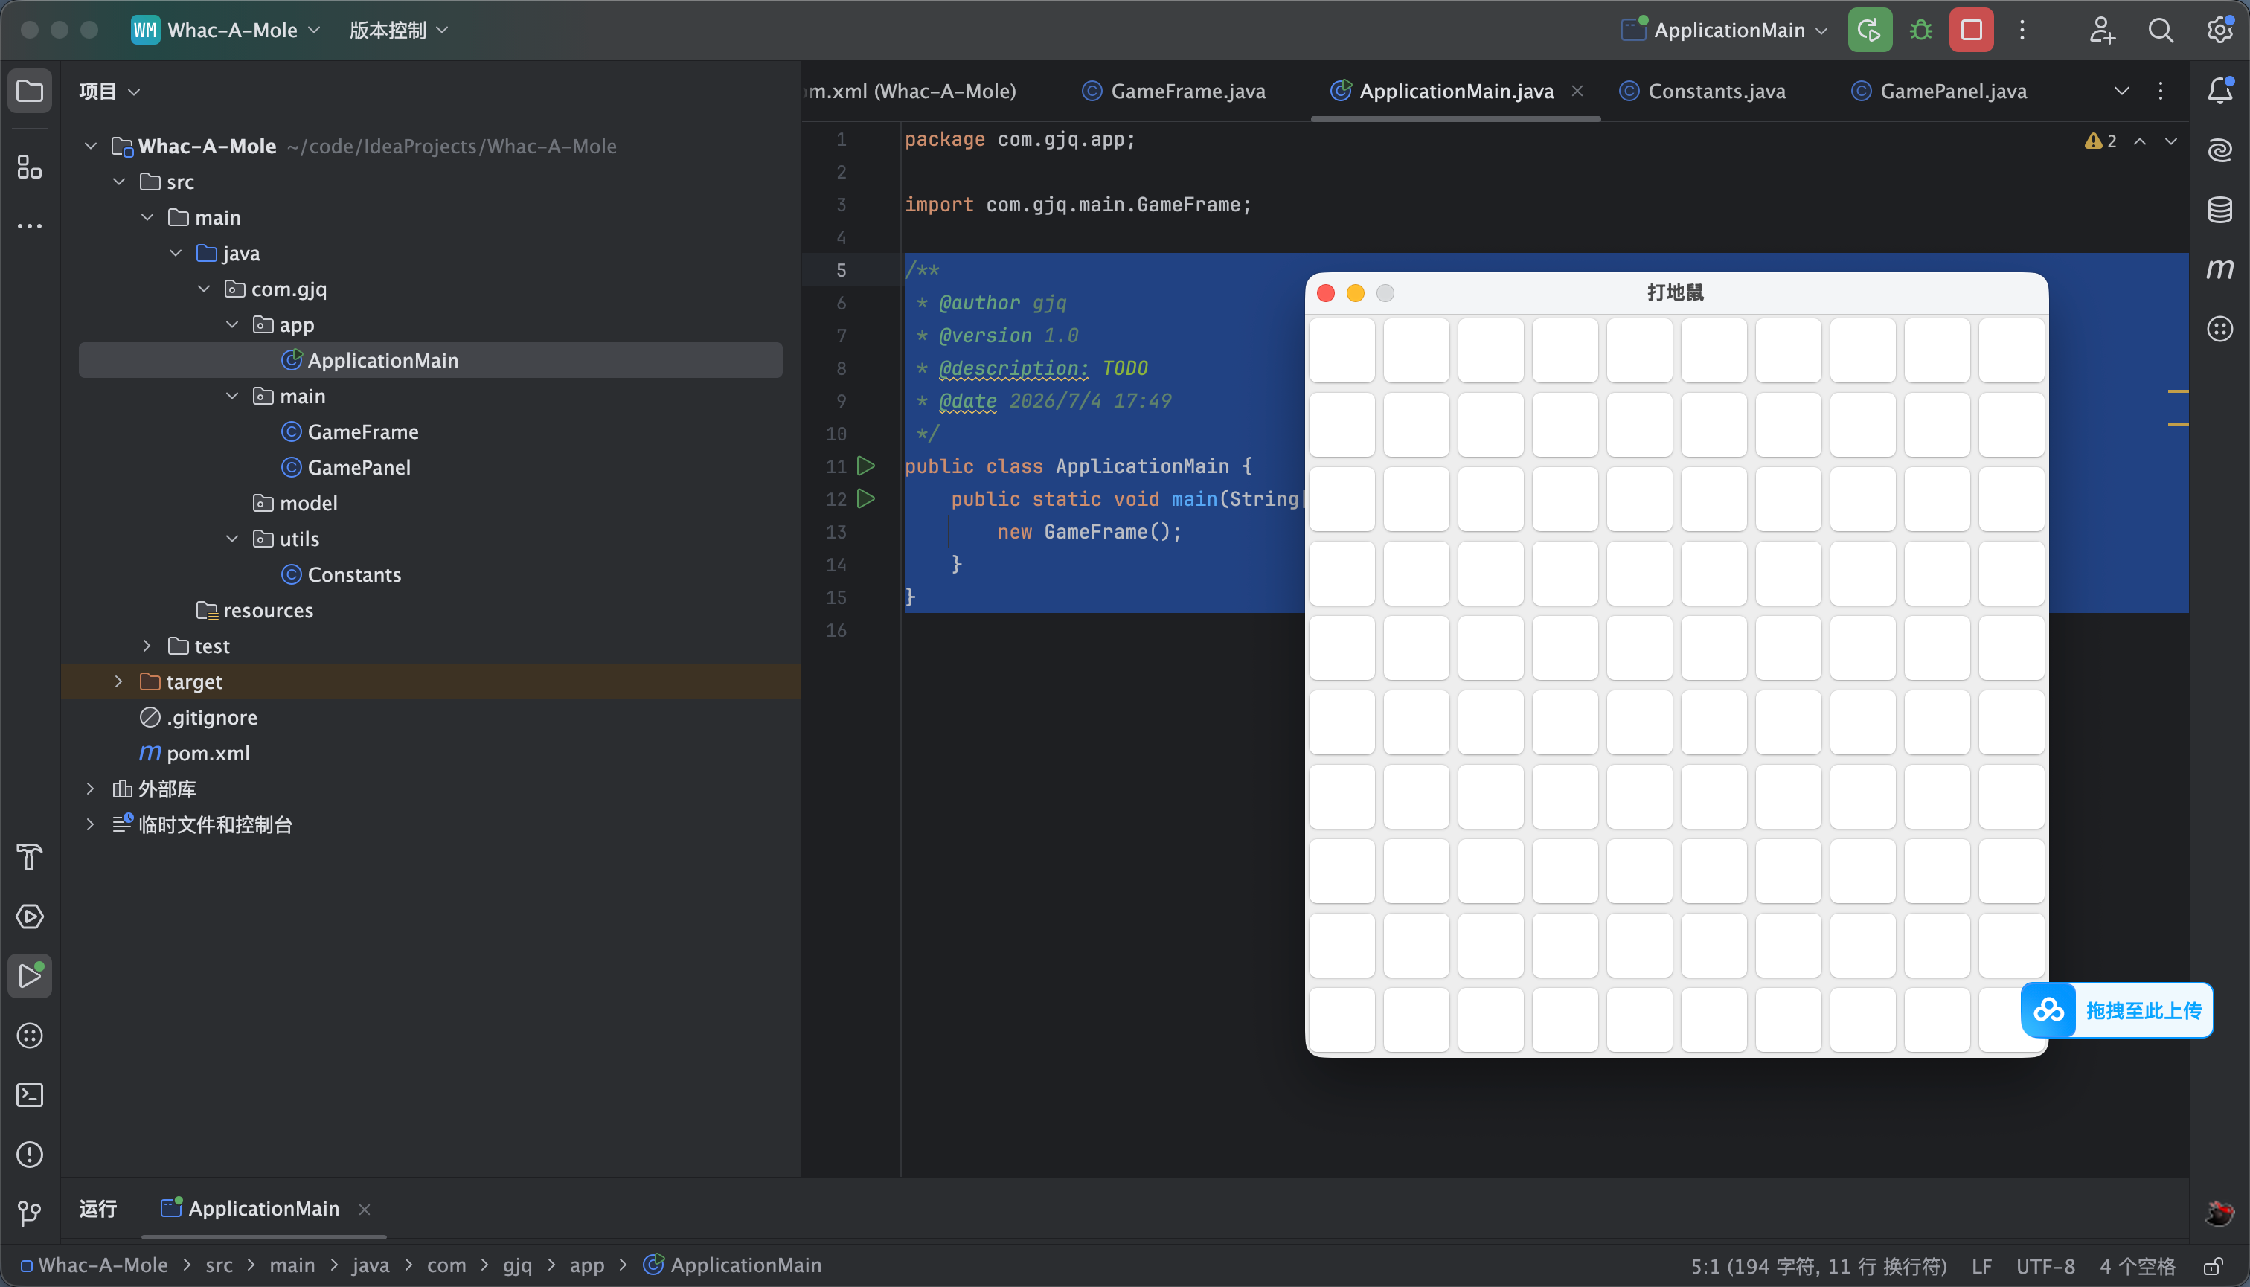
Task: Click the UTF-8 encoding in status bar
Action: [2045, 1267]
